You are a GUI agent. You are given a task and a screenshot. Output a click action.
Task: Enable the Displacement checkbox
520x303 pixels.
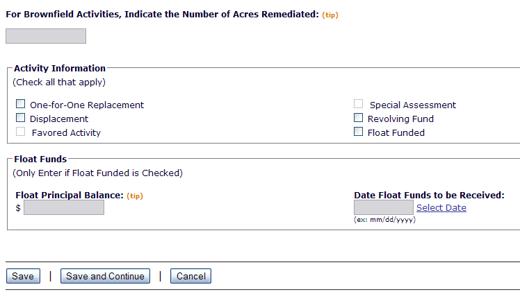click(21, 119)
